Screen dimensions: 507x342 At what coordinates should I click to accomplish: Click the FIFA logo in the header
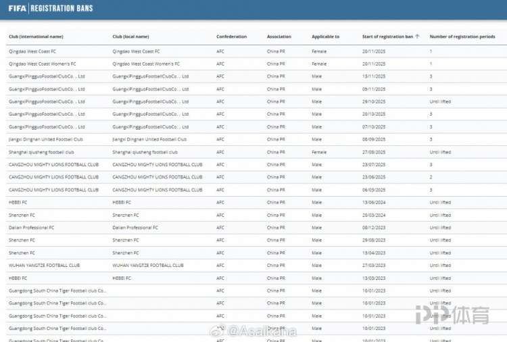pyautogui.click(x=18, y=8)
